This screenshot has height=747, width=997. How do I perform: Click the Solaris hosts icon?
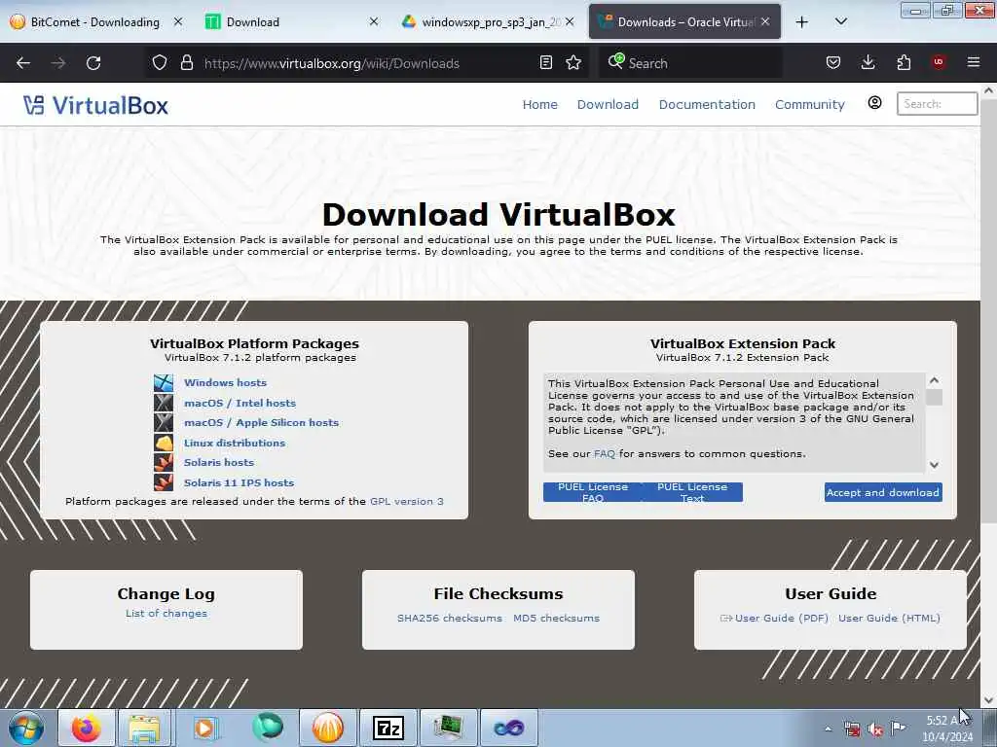click(164, 462)
